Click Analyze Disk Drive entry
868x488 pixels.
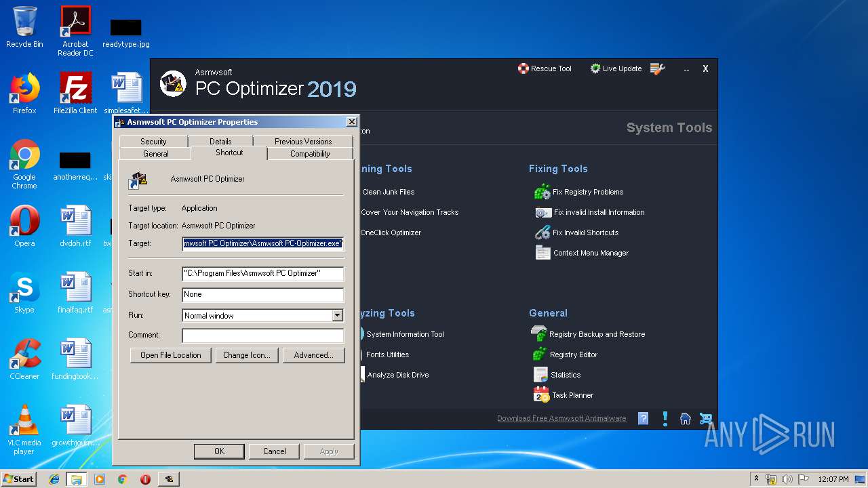397,375
